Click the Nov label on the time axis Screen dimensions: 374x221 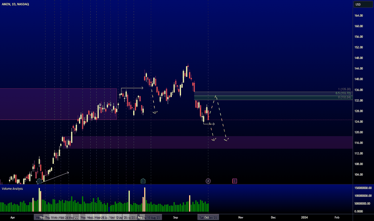[241, 217]
